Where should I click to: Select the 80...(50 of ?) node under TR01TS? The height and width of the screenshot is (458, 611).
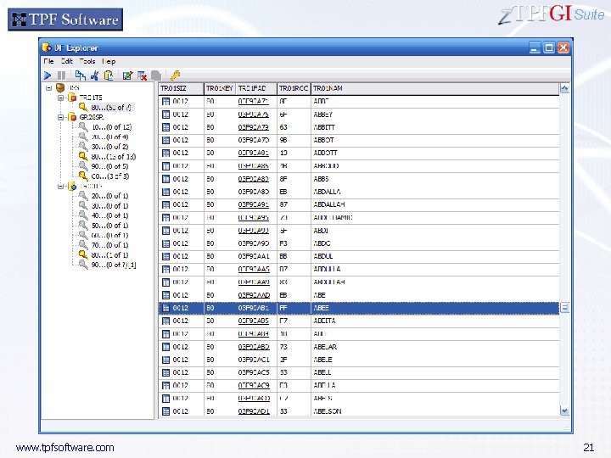tap(110, 107)
